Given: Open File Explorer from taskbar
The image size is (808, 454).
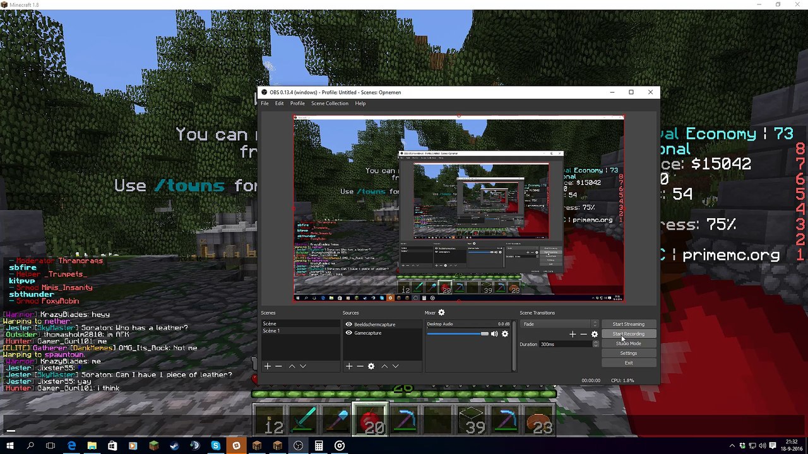Looking at the screenshot, I should pos(92,446).
